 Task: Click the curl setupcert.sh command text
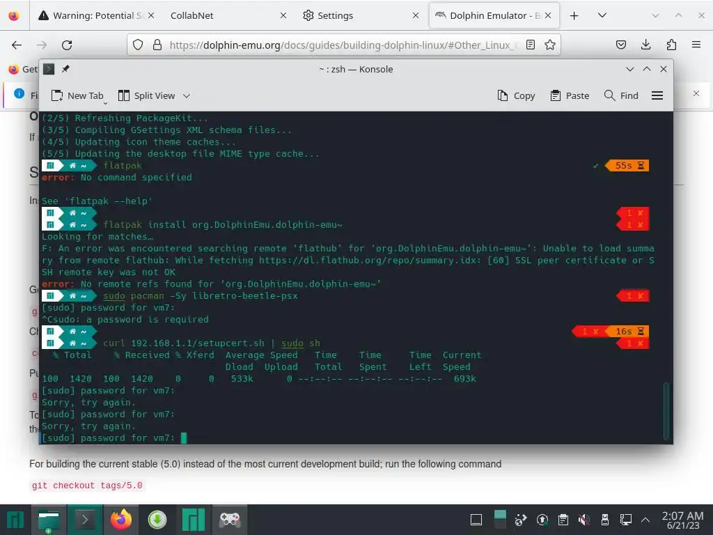(x=212, y=343)
